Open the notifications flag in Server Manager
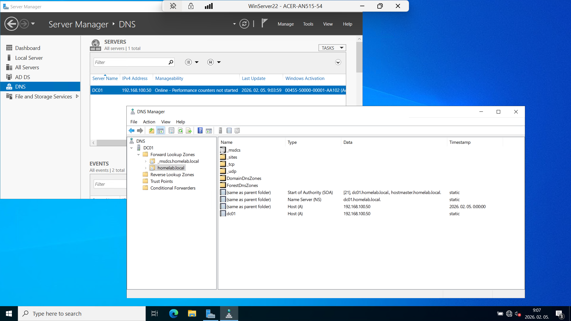Image resolution: width=571 pixels, height=321 pixels. 263,23
